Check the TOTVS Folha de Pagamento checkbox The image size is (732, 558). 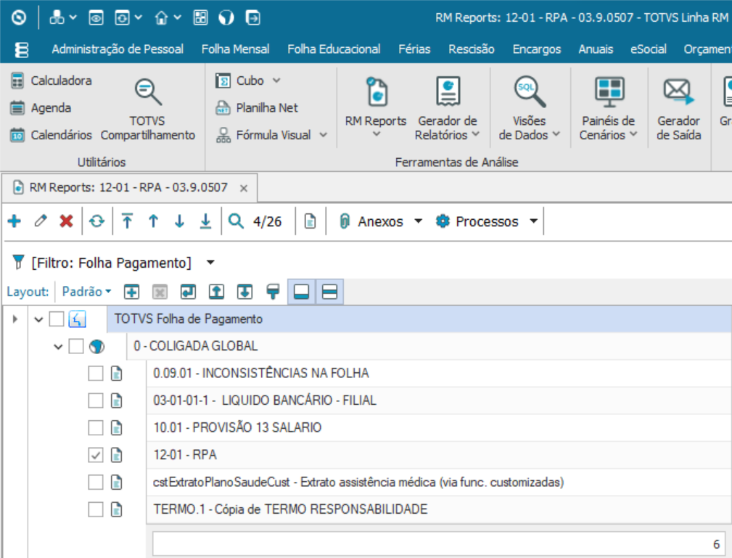57,319
